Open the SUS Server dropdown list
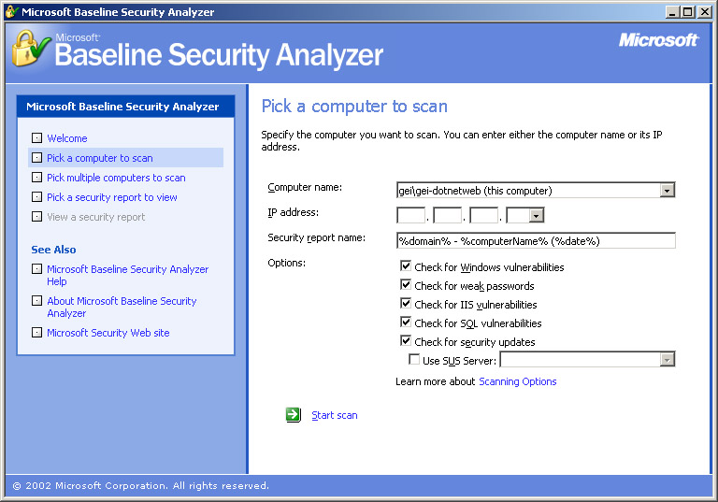 coord(667,360)
